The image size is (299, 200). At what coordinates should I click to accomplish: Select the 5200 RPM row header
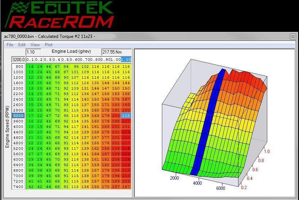tap(19, 149)
